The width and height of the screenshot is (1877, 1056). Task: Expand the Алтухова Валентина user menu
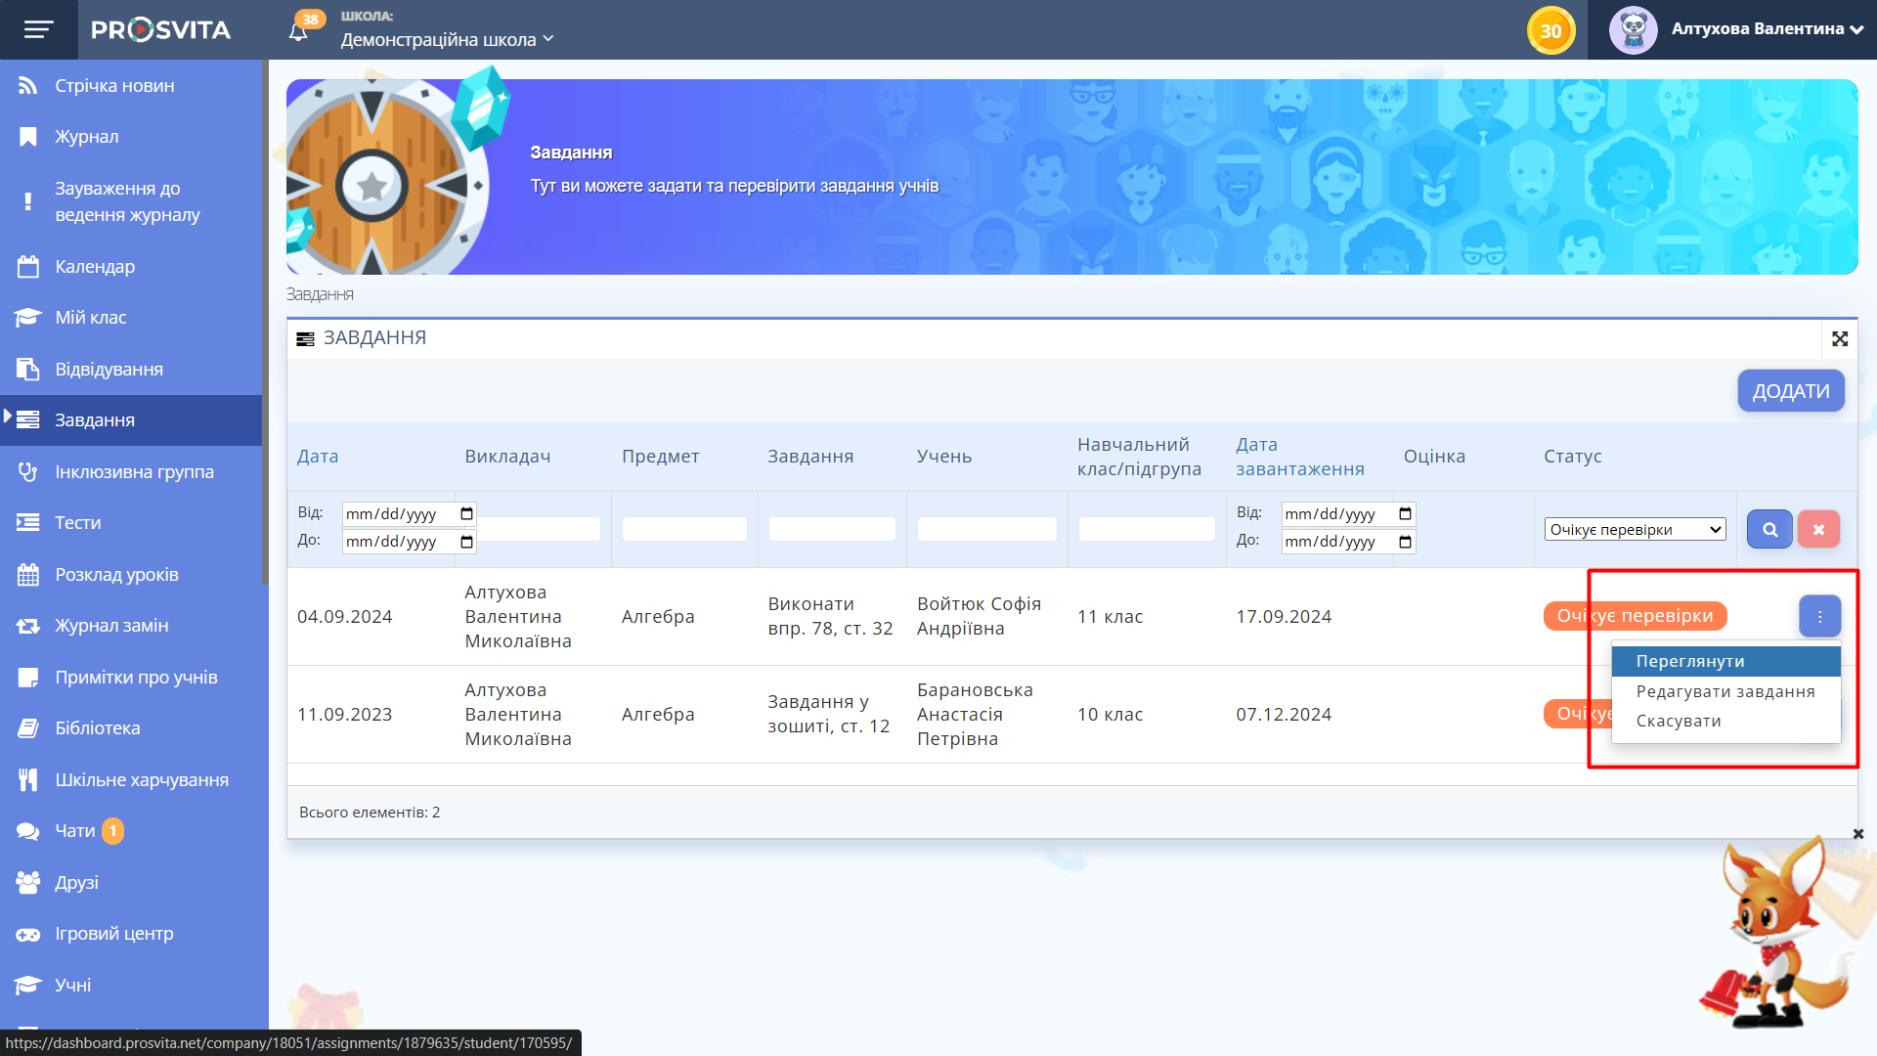pyautogui.click(x=1757, y=29)
